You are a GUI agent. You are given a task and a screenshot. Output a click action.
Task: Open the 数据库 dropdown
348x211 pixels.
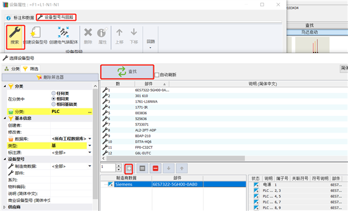click(90, 139)
